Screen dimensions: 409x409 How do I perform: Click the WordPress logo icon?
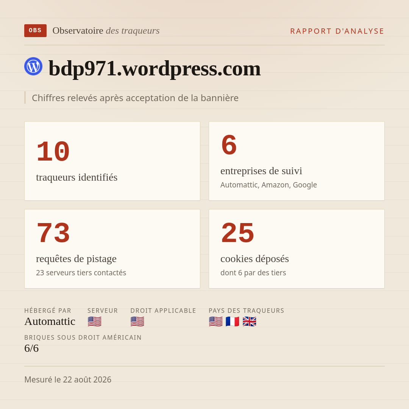click(x=33, y=66)
